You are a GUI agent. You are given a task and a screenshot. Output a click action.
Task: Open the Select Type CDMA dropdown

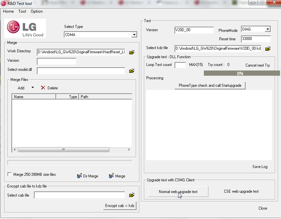134,35
